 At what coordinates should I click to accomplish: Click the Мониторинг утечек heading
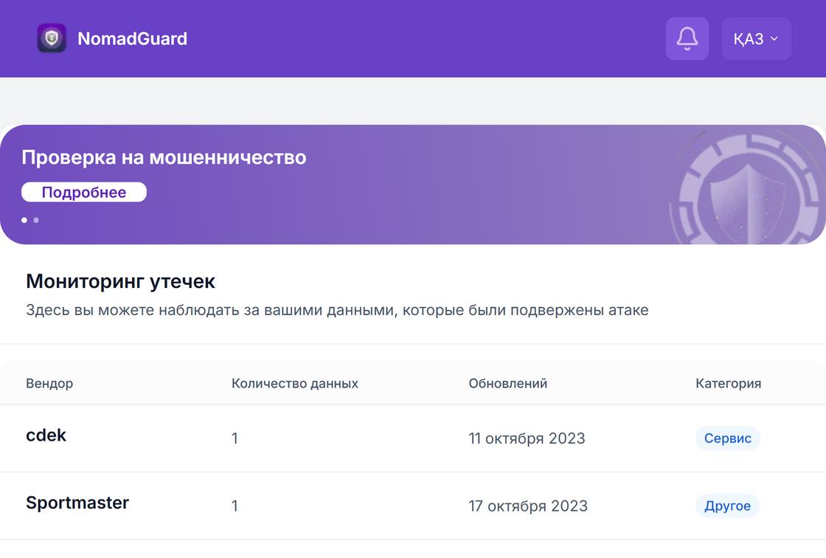pos(121,282)
